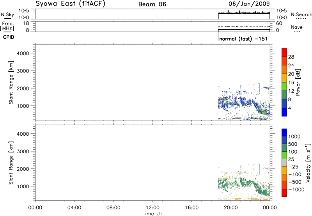Click time axis tick '20:00'
Screen dimensions: 312x216
tap(231, 208)
